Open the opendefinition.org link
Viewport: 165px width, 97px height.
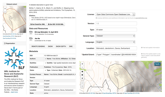141,18
